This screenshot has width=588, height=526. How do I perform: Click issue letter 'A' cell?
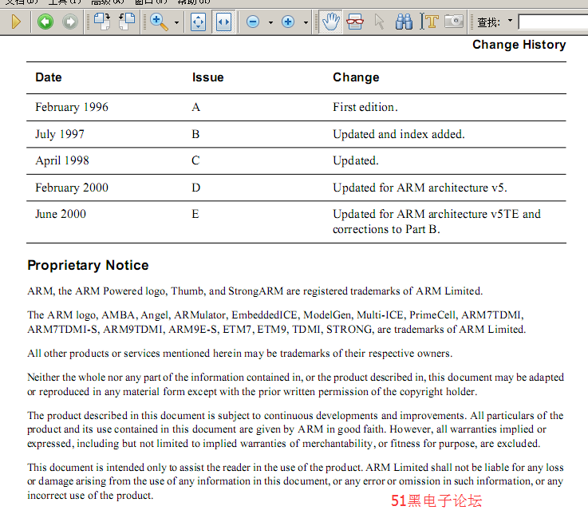pos(195,107)
